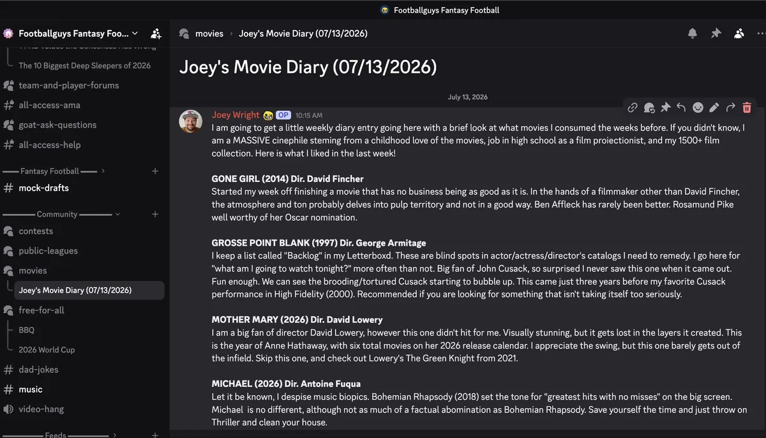
Task: Click the Footballguys server icon in sidebar header
Action: coord(8,33)
